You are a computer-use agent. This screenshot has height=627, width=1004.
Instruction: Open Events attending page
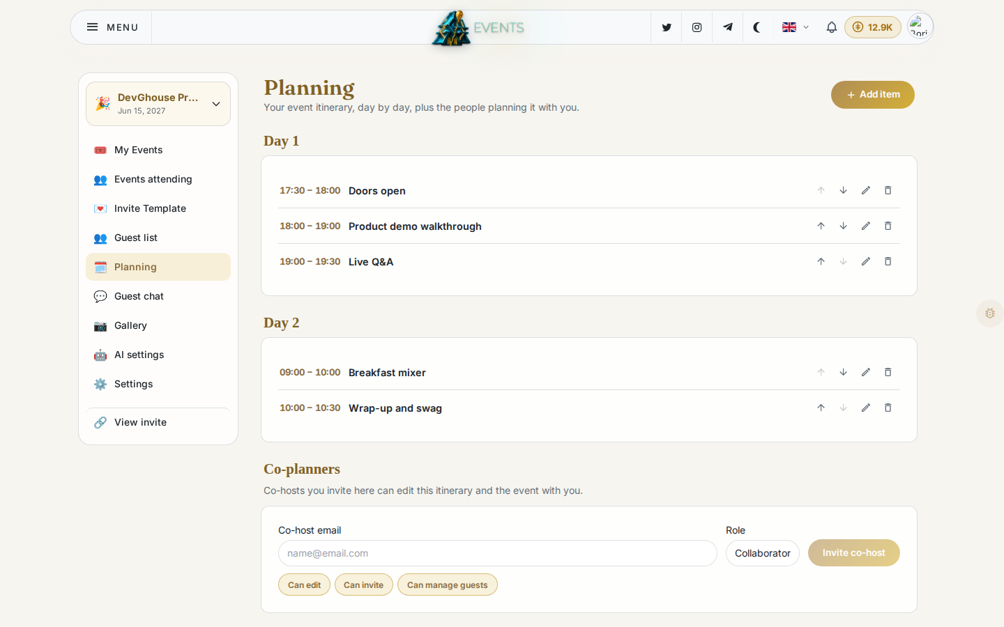158,179
